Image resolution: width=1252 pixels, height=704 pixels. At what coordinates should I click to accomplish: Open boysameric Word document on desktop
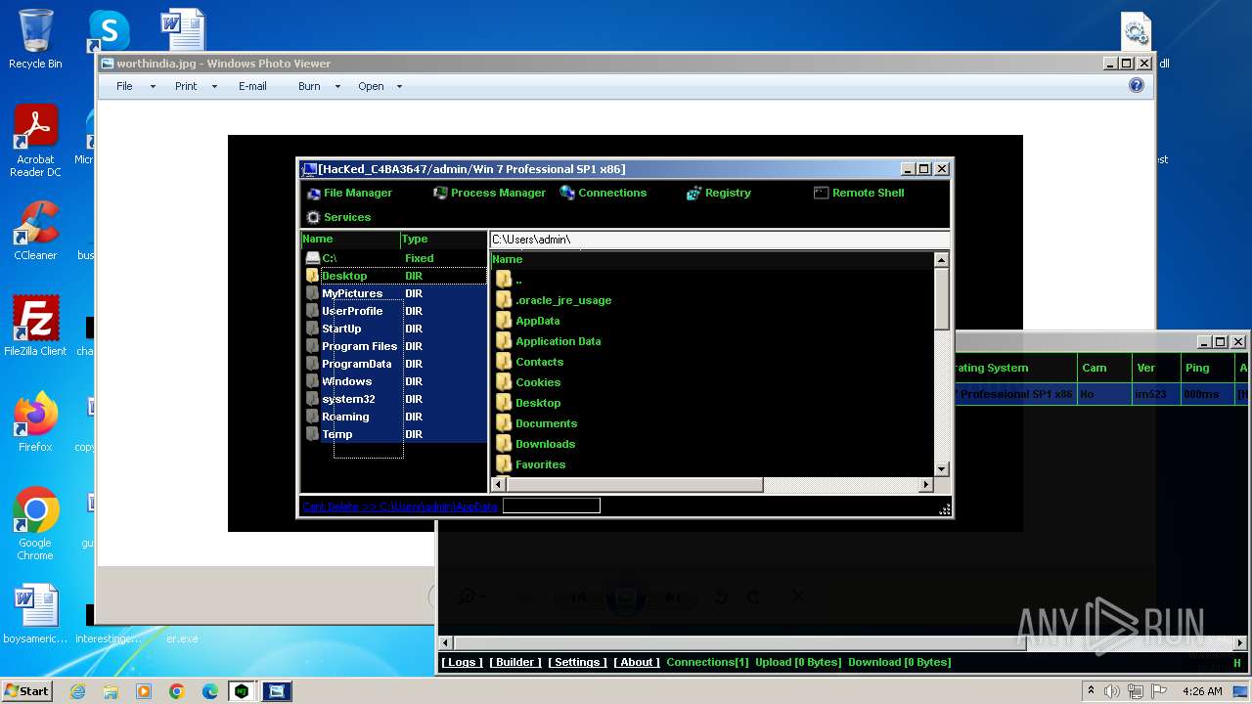tap(35, 615)
